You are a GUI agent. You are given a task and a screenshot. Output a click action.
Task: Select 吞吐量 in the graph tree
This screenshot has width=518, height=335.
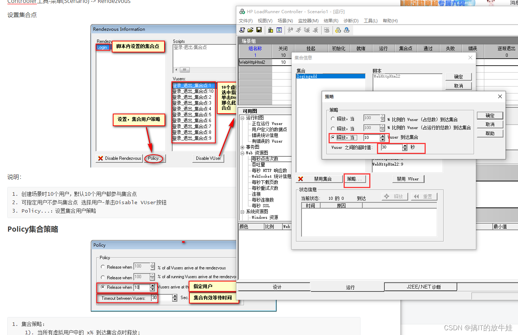point(258,165)
